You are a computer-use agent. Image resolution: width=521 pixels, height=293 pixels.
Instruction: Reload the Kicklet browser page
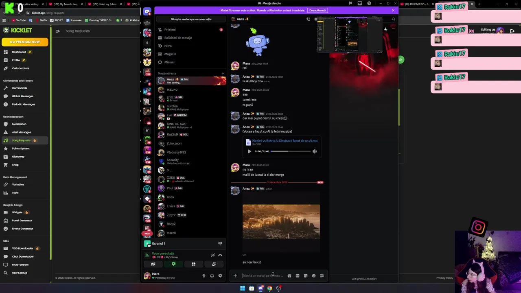point(19,13)
